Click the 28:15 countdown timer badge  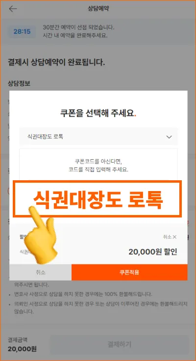(x=22, y=31)
